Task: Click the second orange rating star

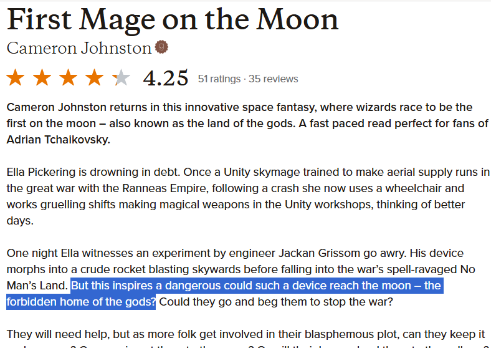Action: pos(42,77)
